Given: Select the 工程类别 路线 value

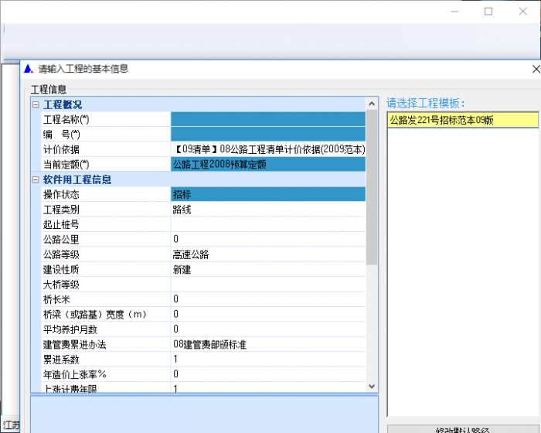Looking at the screenshot, I should (x=267, y=209).
